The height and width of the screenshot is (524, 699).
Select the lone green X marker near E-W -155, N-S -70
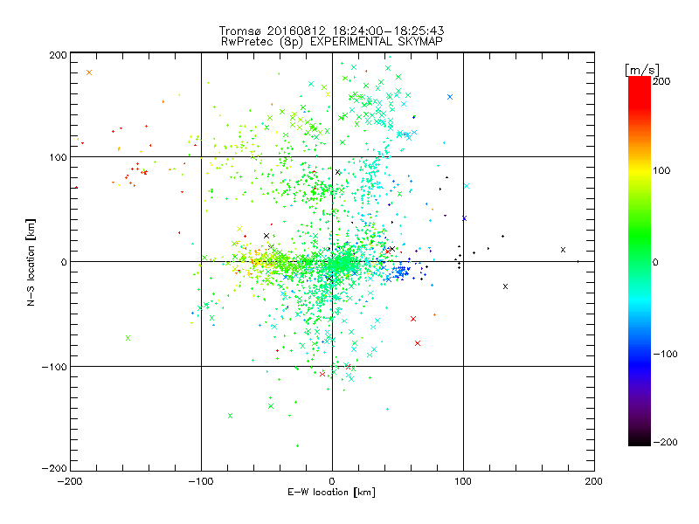[128, 338]
